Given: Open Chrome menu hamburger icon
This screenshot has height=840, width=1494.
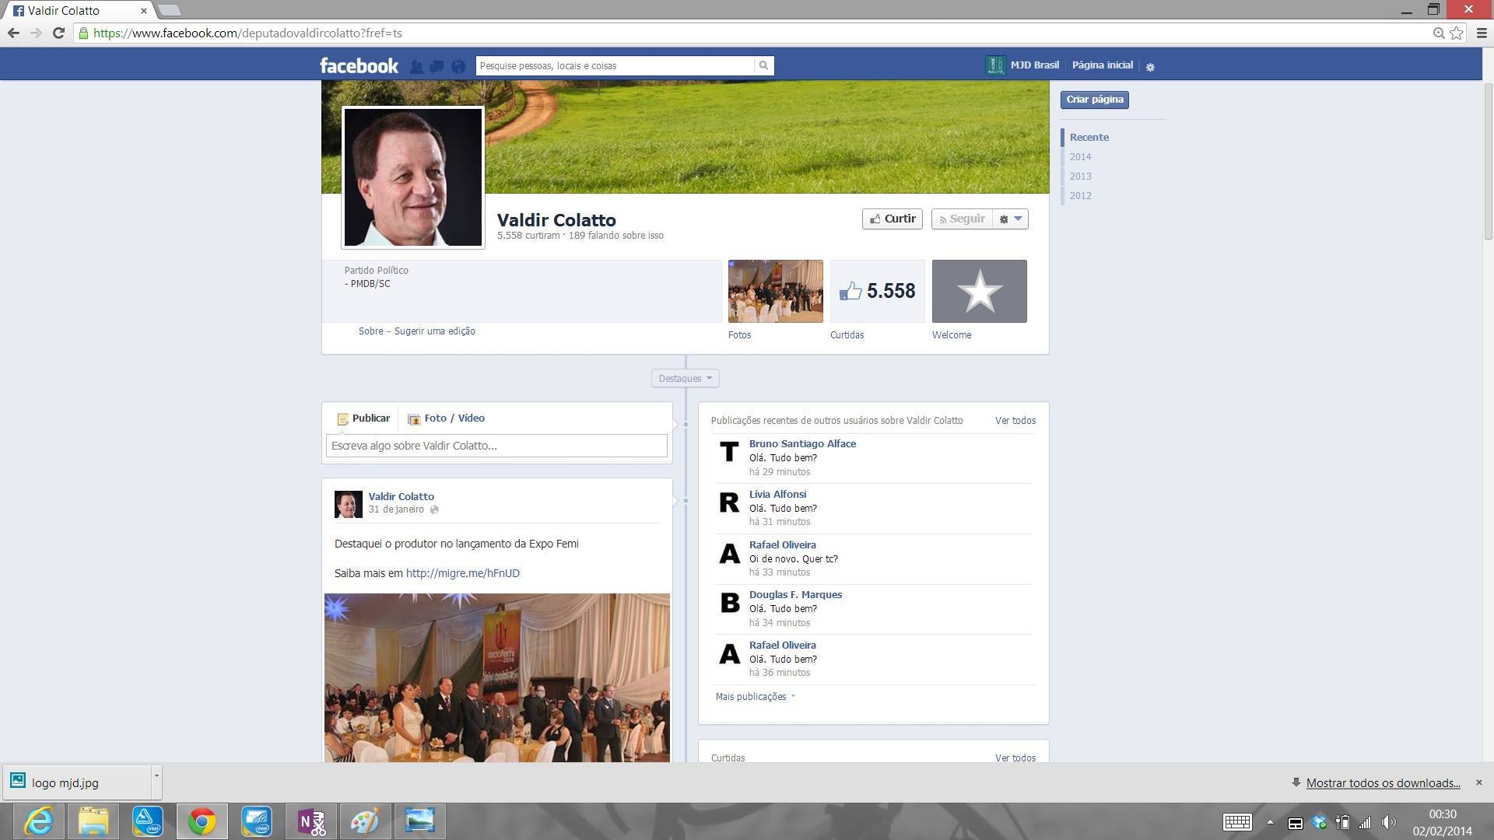Looking at the screenshot, I should click(x=1482, y=33).
